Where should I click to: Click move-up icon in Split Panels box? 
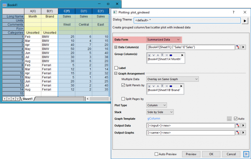pyautogui.click(x=158, y=86)
